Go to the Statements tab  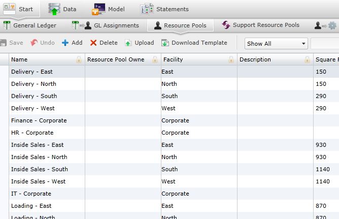164,9
